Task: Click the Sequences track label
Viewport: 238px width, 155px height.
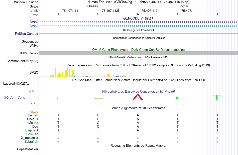Action: pos(30,41)
